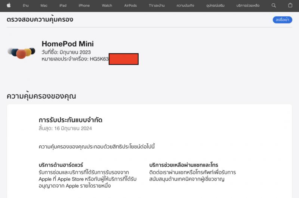The image size is (299, 198).
Task: Click the บริการด้านฮาร์ดแวร์ heading
Action: coord(61,165)
